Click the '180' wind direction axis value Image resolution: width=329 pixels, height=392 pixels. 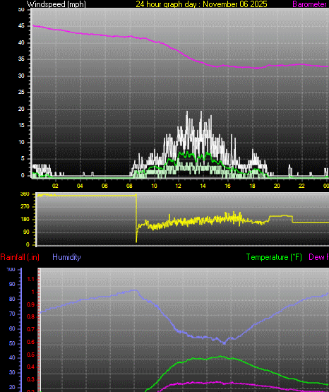[25, 220]
